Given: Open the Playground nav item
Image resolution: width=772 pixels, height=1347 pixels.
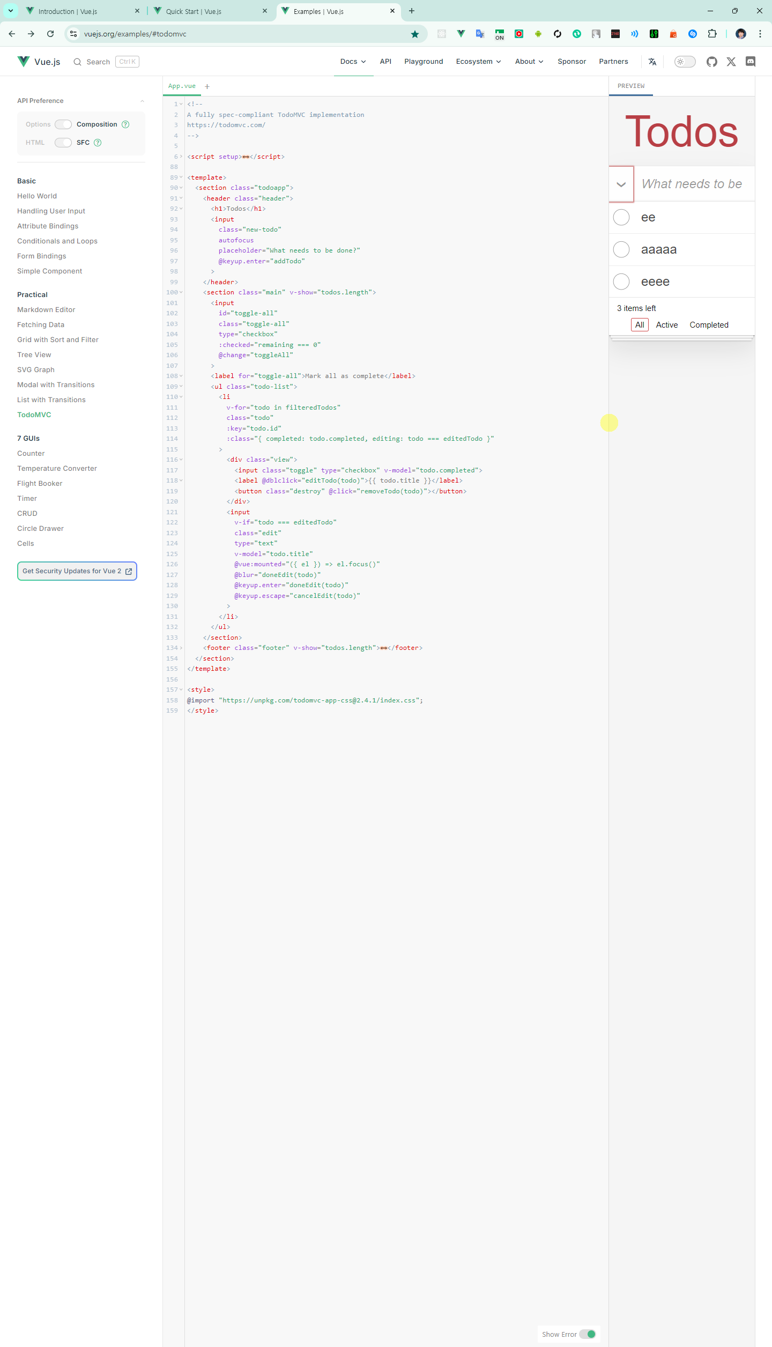Looking at the screenshot, I should [x=424, y=62].
